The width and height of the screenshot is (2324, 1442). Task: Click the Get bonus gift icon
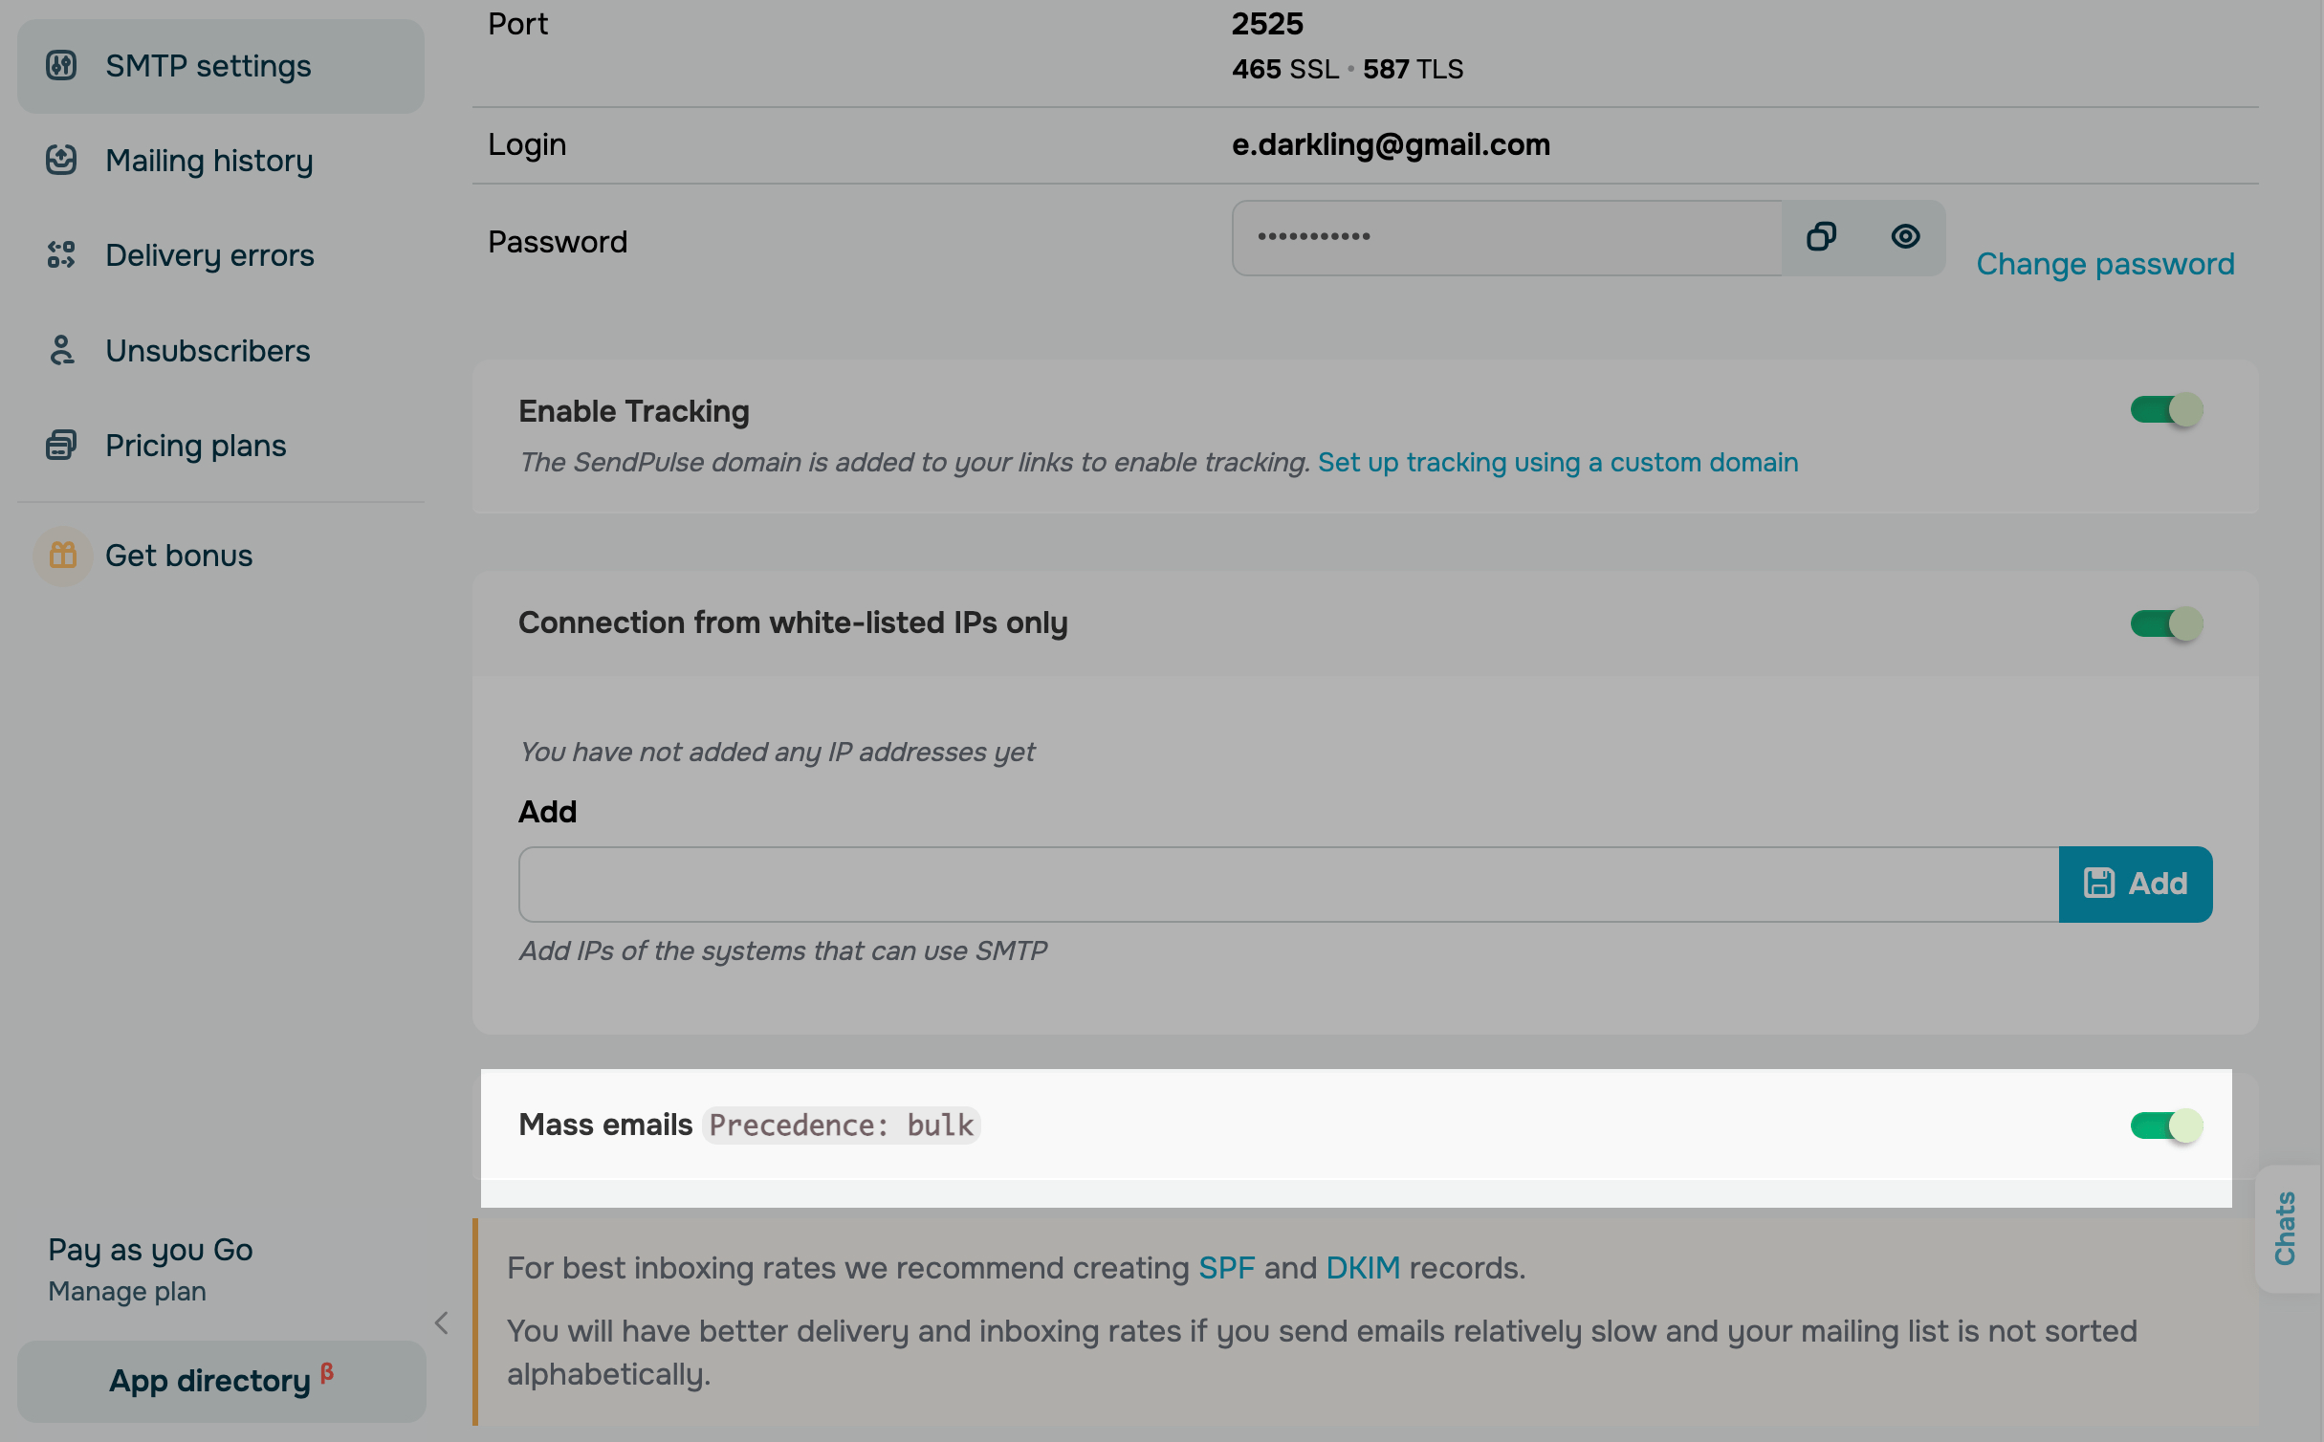click(63, 556)
